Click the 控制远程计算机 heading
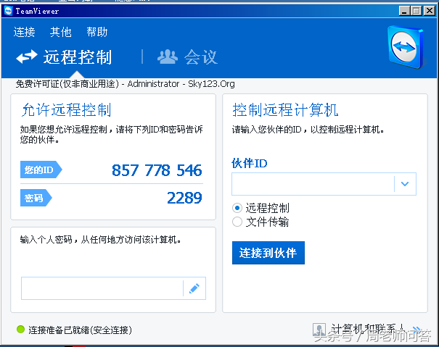The image size is (439, 347). pos(286,109)
